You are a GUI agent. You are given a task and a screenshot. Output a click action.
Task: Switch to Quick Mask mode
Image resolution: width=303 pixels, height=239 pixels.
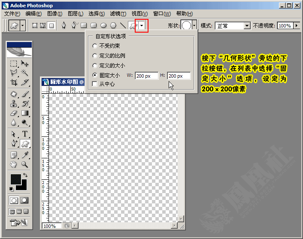click(24, 200)
